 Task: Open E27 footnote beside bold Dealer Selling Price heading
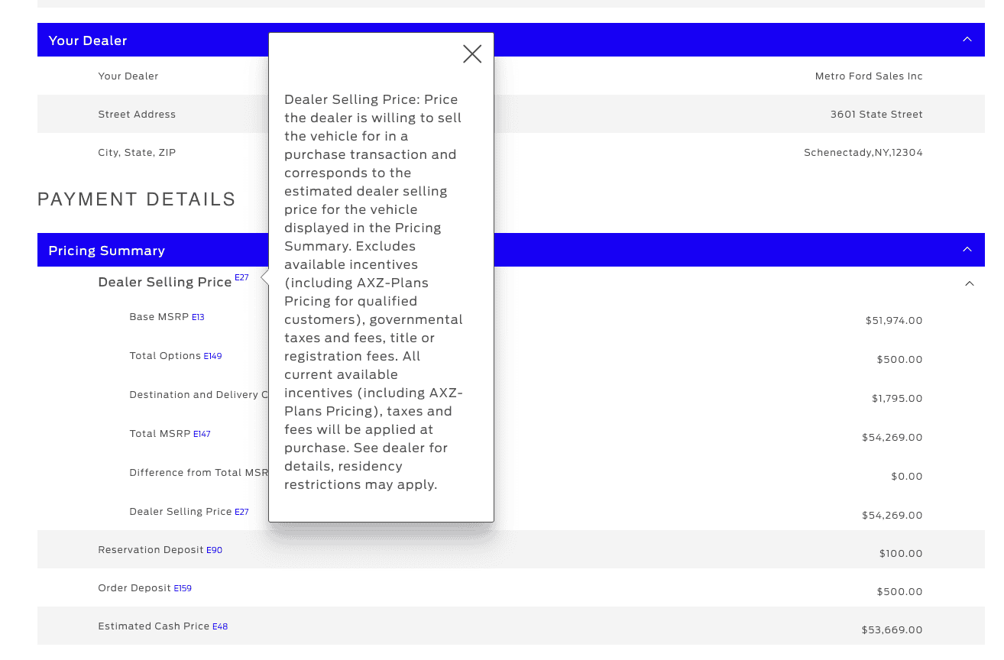click(241, 278)
